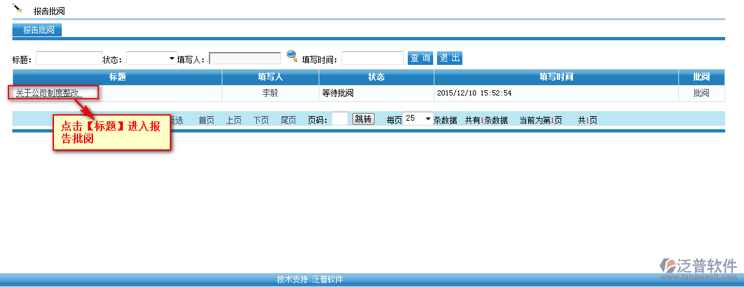Viewport: 744px width, 287px height.
Task: Click the 标题 search input field
Action: pos(70,58)
